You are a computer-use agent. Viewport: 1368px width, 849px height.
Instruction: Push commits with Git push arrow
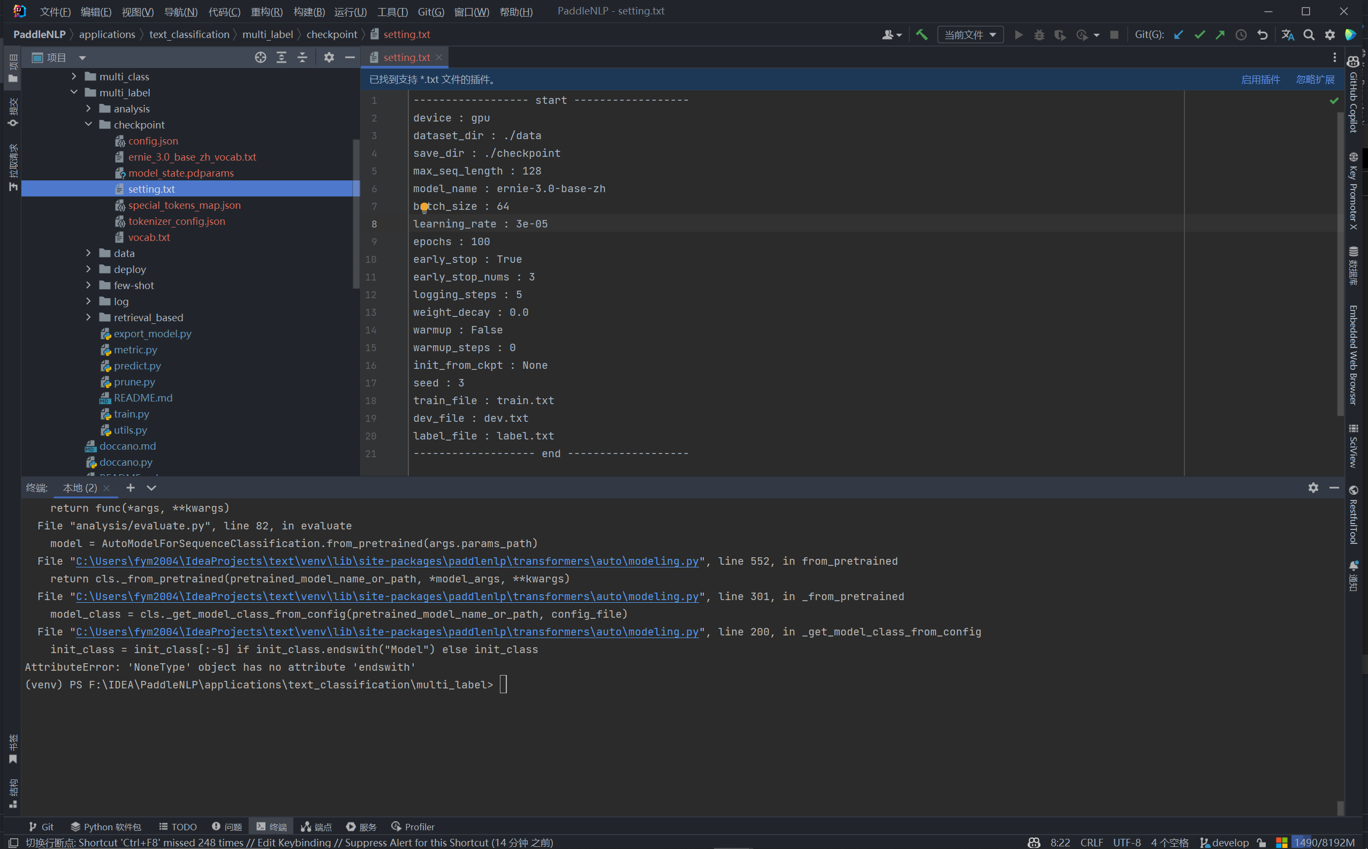pos(1220,35)
